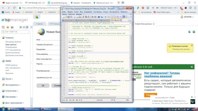Click the Bandicam taskbar button
This screenshot has height=111, width=198.
(49, 109)
